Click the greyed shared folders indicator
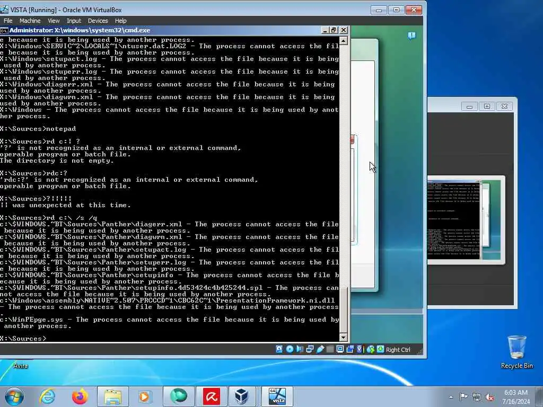Screen dimensions: 543x407 pyautogui.click(x=330, y=349)
